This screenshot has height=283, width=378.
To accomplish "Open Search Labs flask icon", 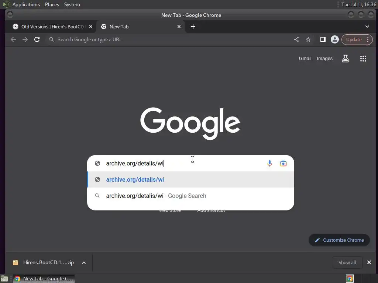I will click(346, 59).
